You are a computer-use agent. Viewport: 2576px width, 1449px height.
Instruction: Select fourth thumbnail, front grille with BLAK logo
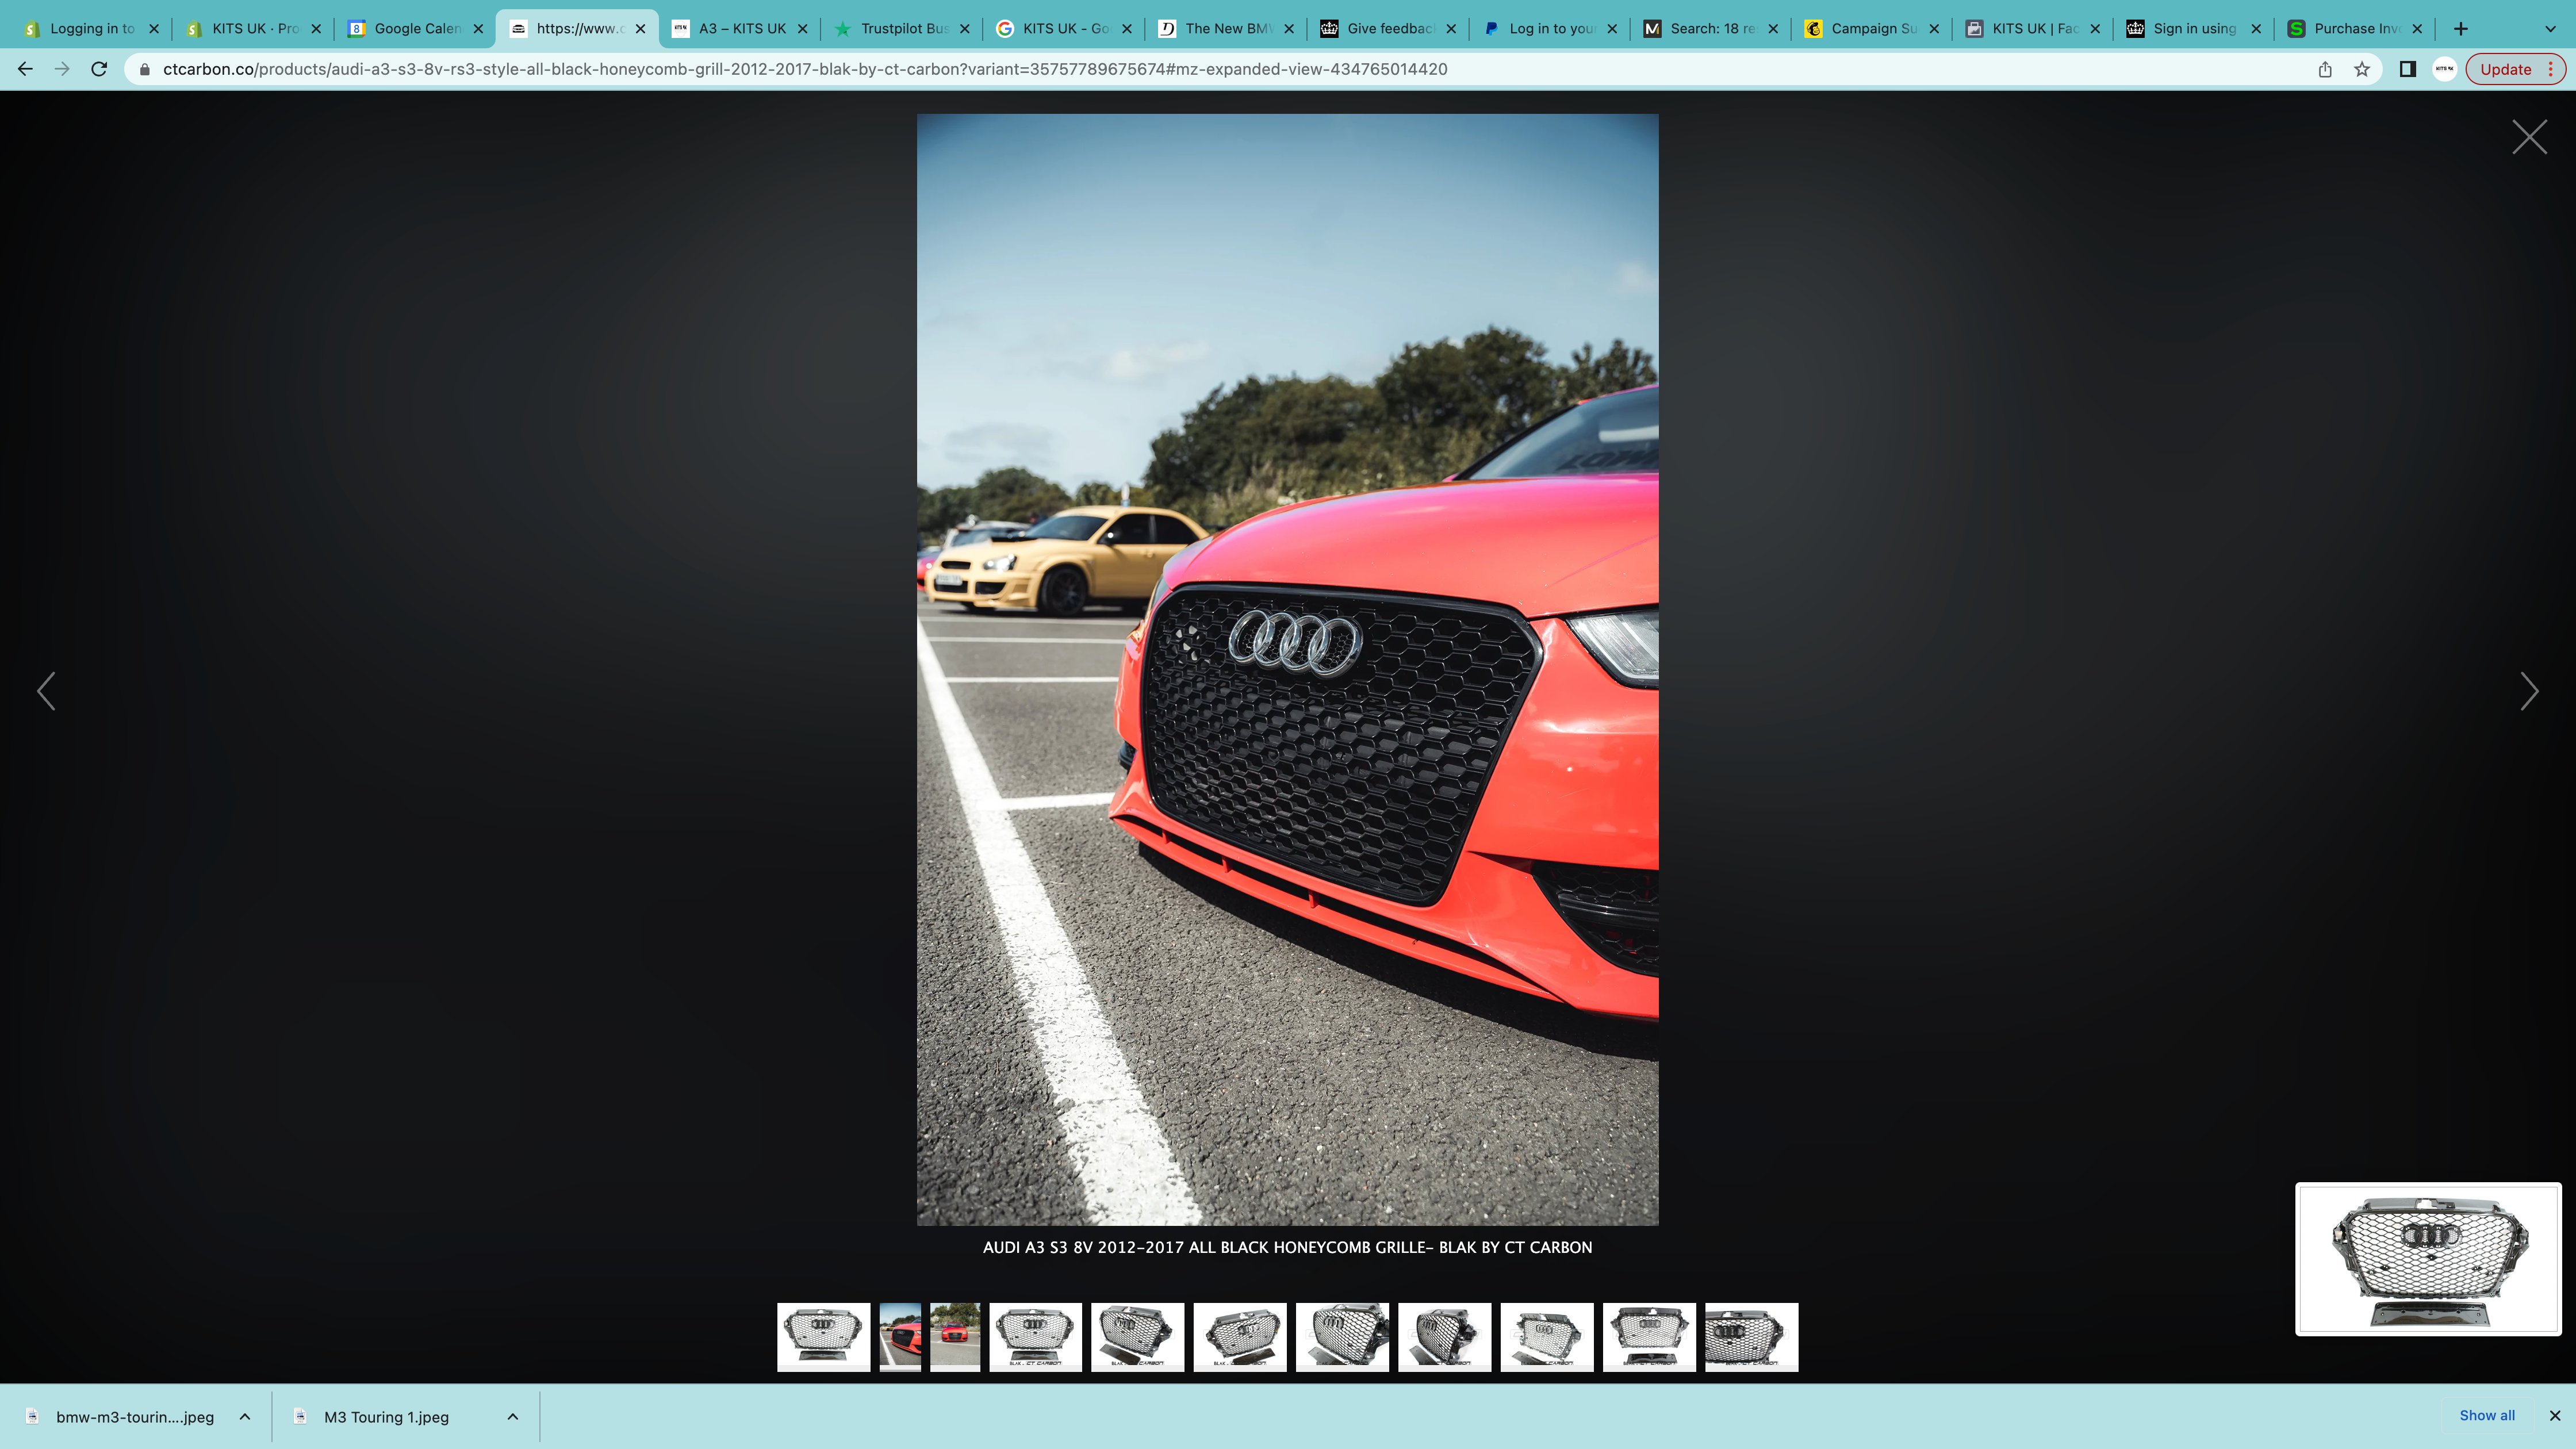point(1035,1337)
